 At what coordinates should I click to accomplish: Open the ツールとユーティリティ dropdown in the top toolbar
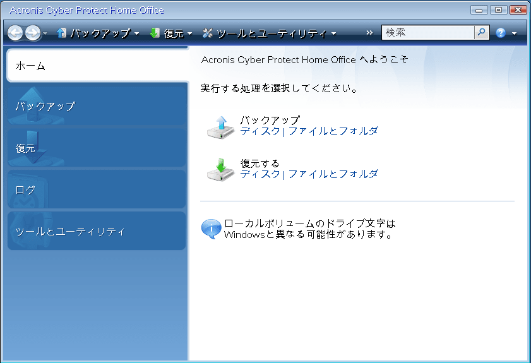270,33
